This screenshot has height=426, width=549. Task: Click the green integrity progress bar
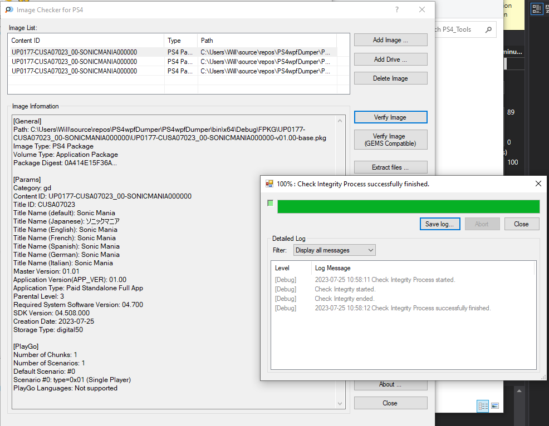coord(408,206)
